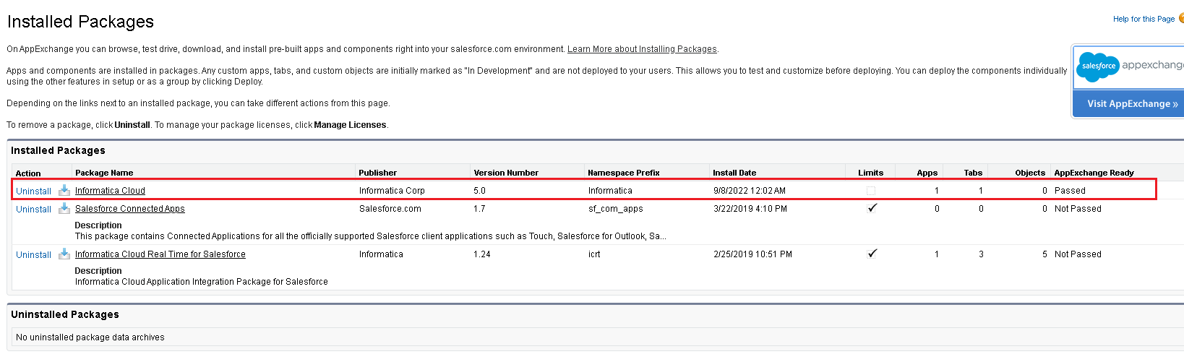Open the Informatica Cloud package details
1184x362 pixels.
pos(110,191)
